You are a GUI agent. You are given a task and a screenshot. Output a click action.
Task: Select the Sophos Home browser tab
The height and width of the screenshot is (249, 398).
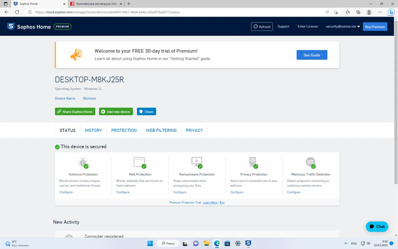[x=40, y=4]
